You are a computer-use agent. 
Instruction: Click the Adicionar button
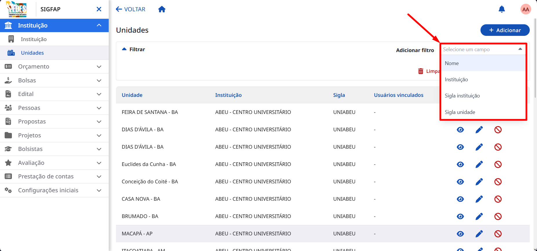point(505,30)
